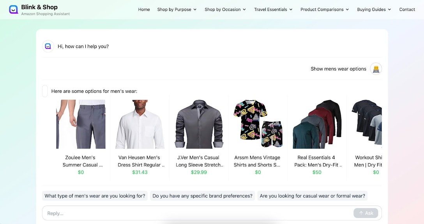Go to the Home page
Screen dimensions: 424x224
pos(144,9)
